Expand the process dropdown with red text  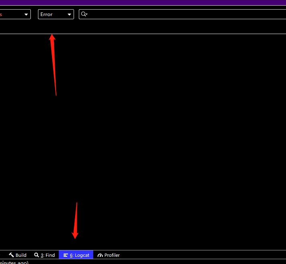pos(15,14)
